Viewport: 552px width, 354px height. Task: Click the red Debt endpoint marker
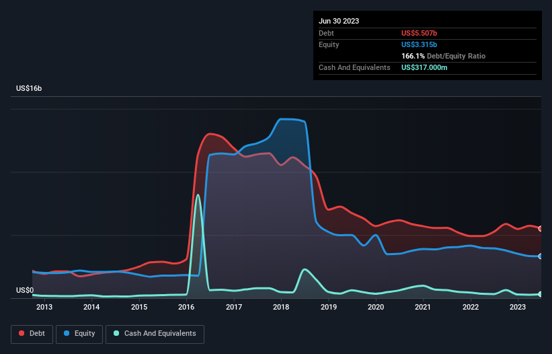pos(541,229)
